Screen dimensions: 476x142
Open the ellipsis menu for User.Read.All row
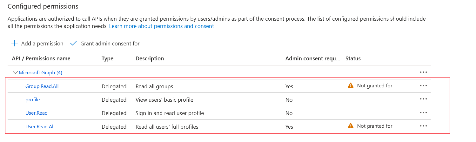coord(423,126)
